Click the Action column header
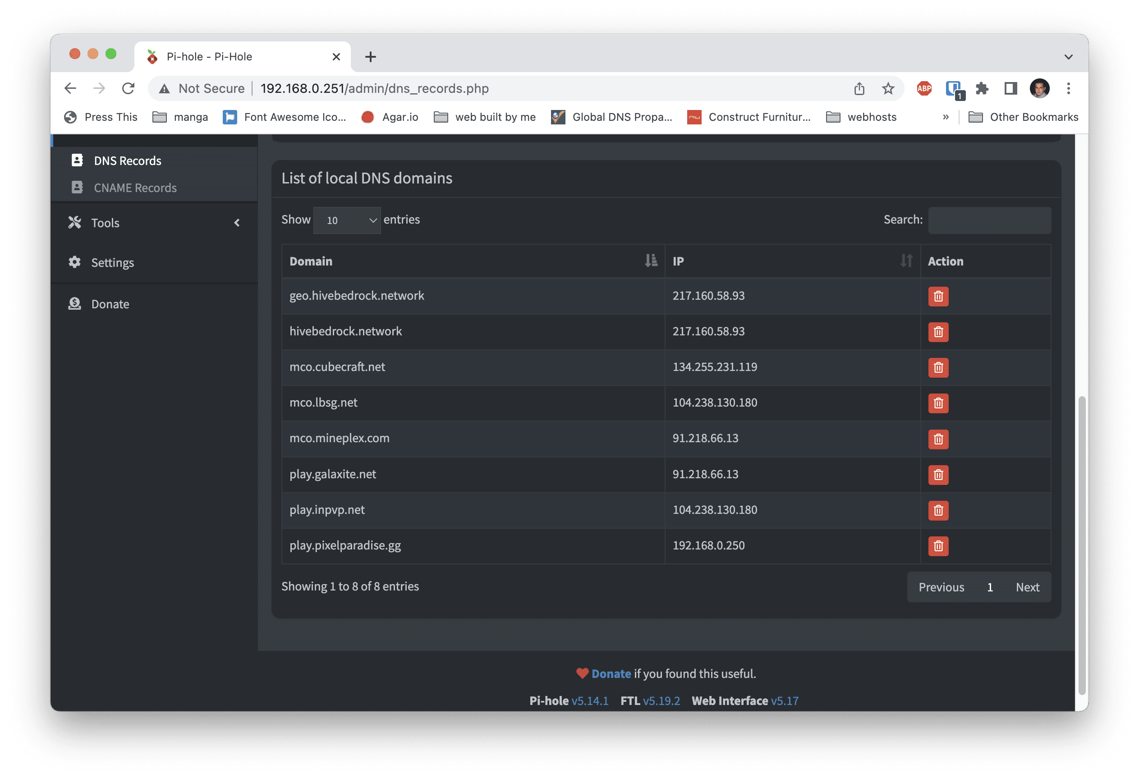The height and width of the screenshot is (778, 1139). [x=985, y=261]
